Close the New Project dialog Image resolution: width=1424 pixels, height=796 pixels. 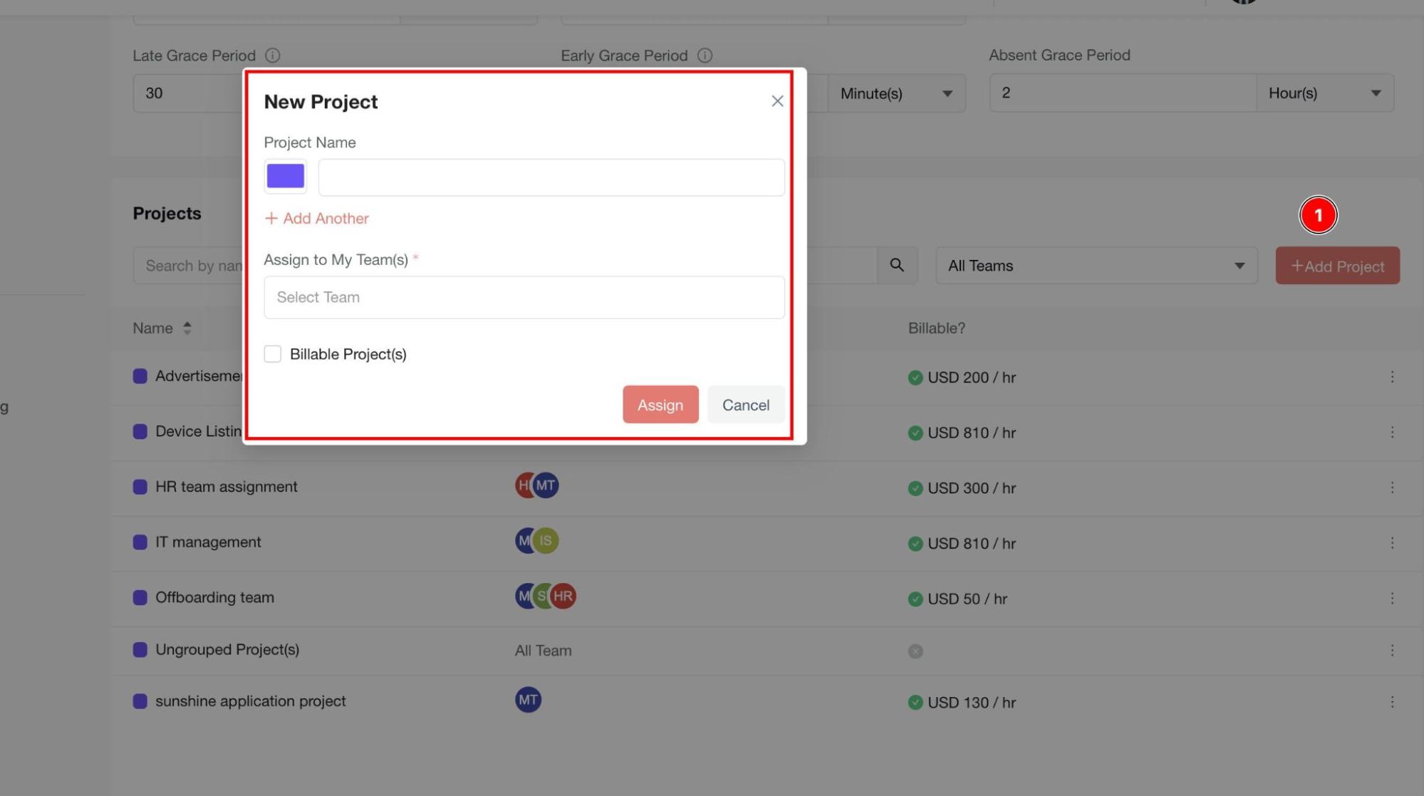[776, 101]
